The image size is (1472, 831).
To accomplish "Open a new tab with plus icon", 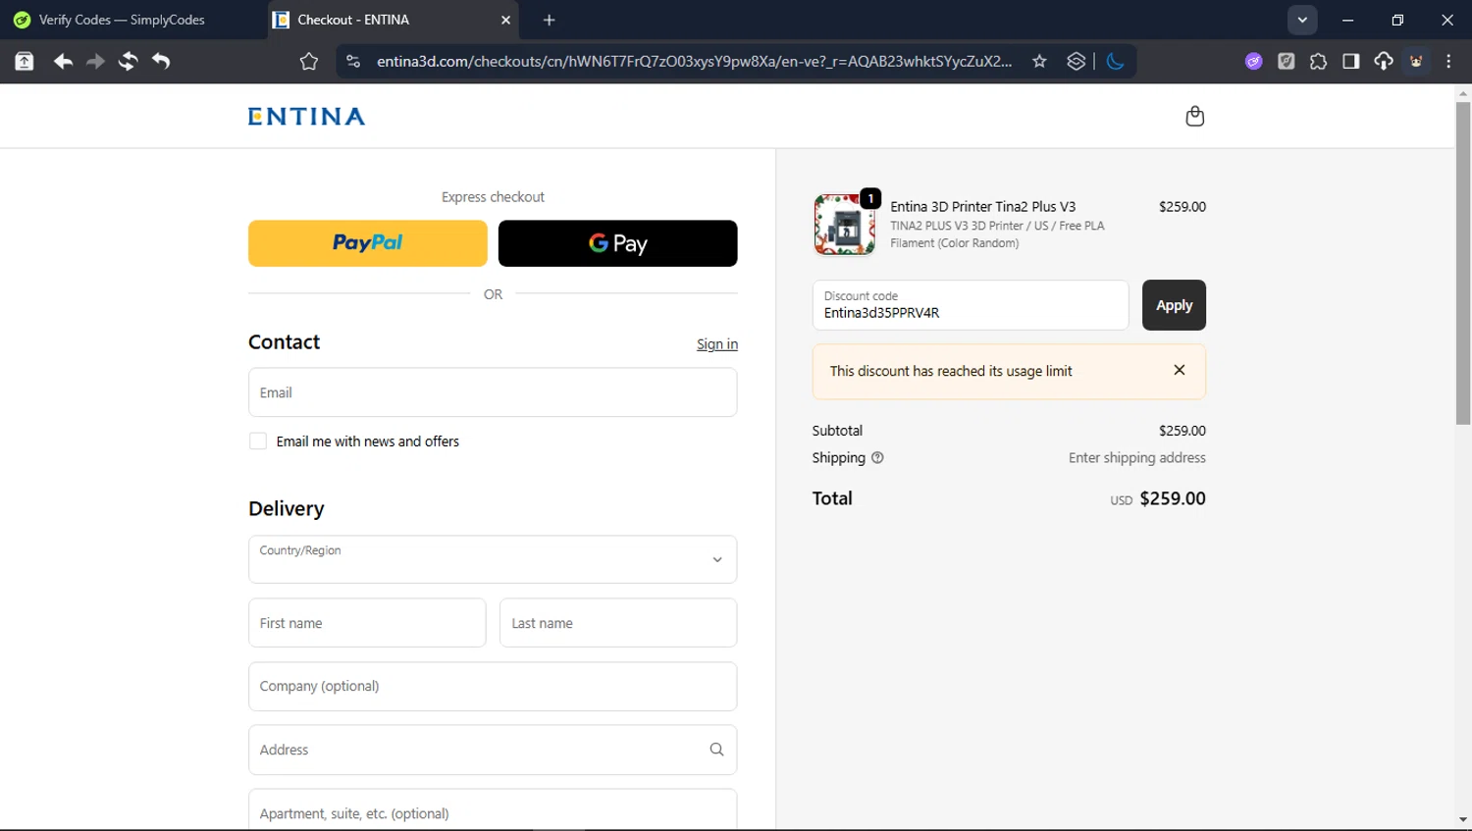I will tap(549, 20).
